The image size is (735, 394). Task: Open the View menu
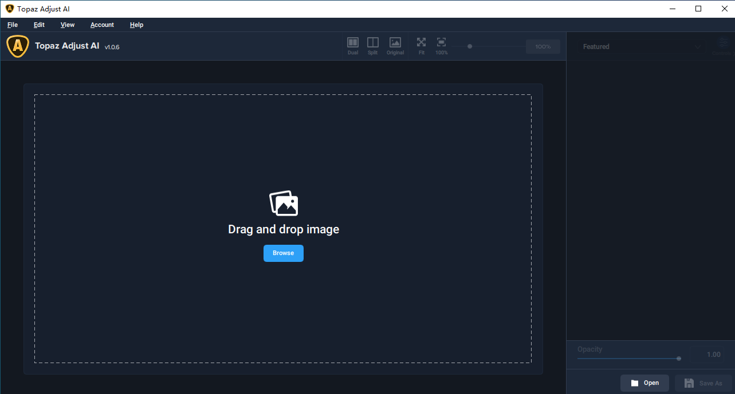(68, 25)
